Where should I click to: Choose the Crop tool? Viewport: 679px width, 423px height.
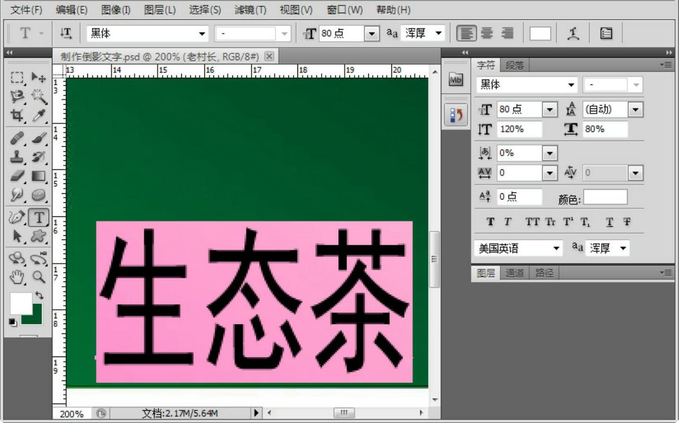(17, 116)
